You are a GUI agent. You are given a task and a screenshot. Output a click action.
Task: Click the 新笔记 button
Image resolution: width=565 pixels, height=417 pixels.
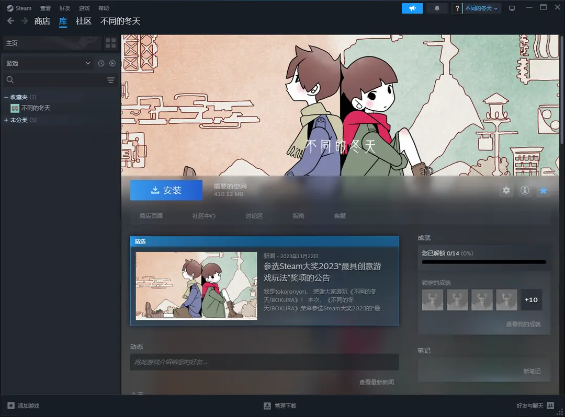pyautogui.click(x=532, y=371)
